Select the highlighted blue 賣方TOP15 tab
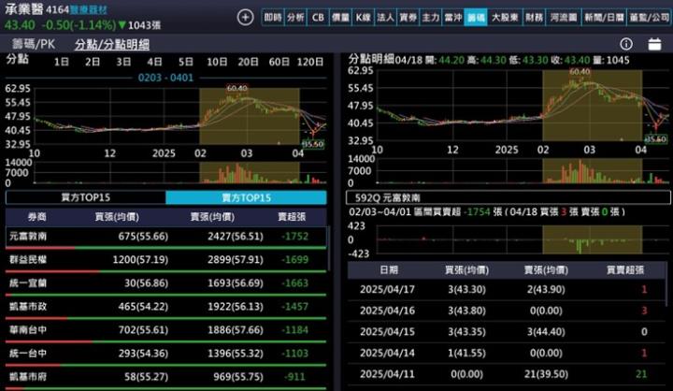 click(247, 197)
